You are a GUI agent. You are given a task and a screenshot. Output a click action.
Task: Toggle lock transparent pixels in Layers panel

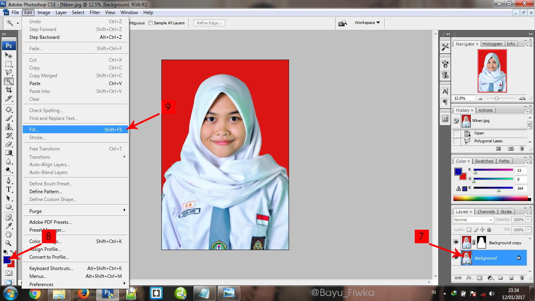click(469, 230)
